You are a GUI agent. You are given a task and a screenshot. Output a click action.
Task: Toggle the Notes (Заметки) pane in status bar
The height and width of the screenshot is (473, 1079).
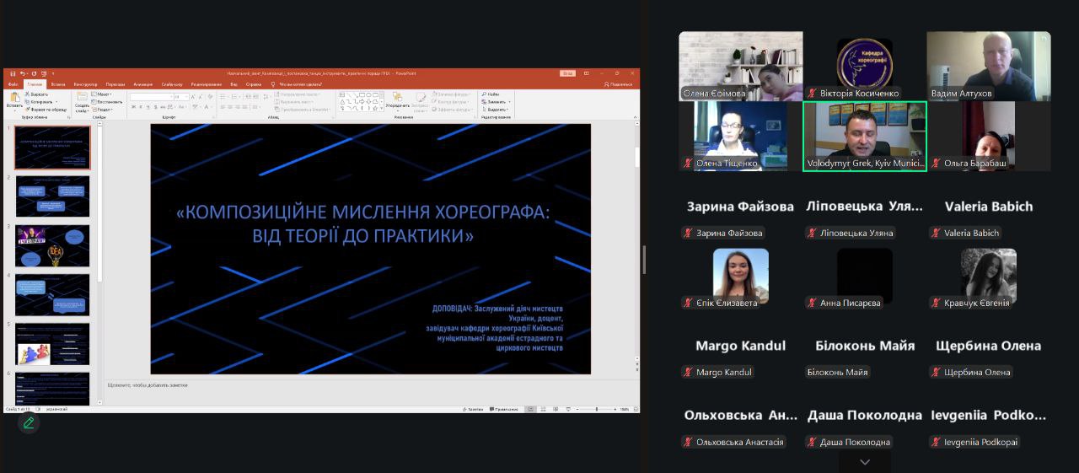(x=474, y=409)
